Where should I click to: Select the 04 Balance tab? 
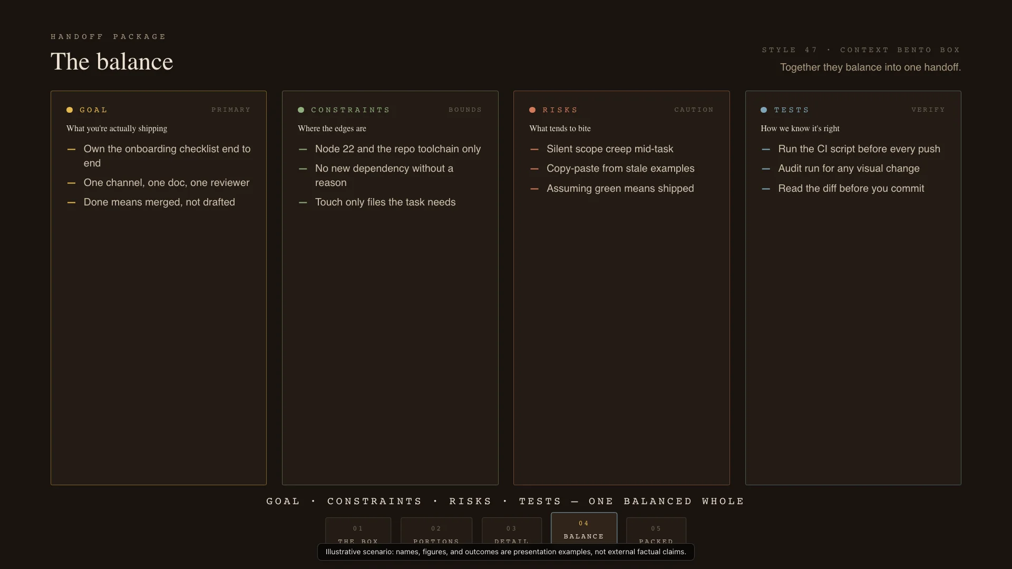point(583,528)
